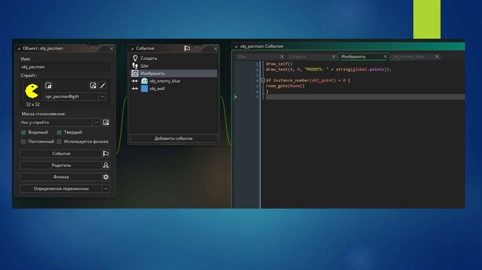The image size is (482, 270).
Task: Click the Родитель button
Action: point(61,165)
